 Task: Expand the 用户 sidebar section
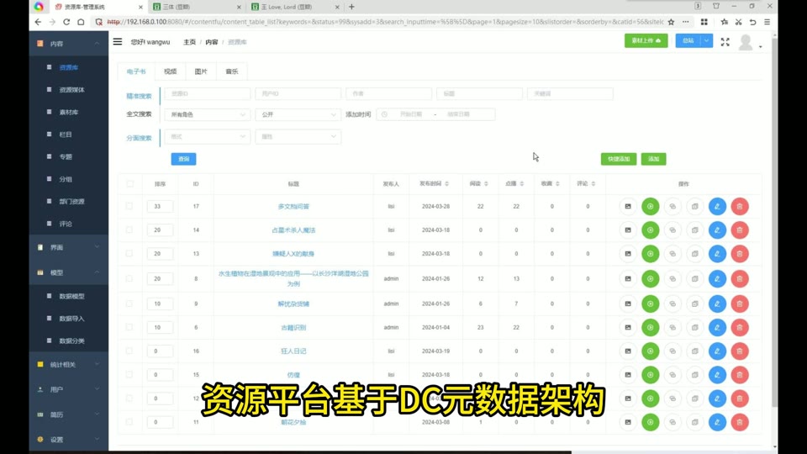(x=68, y=389)
